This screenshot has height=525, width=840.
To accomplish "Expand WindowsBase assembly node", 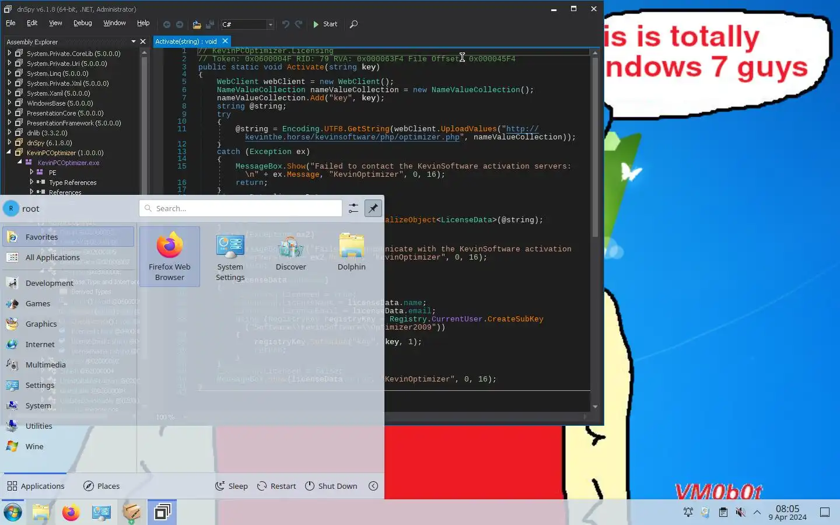I will (x=9, y=103).
